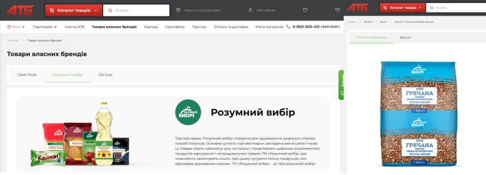The width and height of the screenshot is (486, 175).
Task: Click the location pin delivery icon
Action: (x=178, y=10)
